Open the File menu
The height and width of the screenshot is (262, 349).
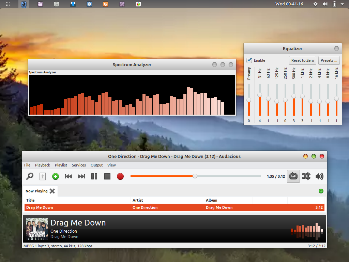(27, 165)
